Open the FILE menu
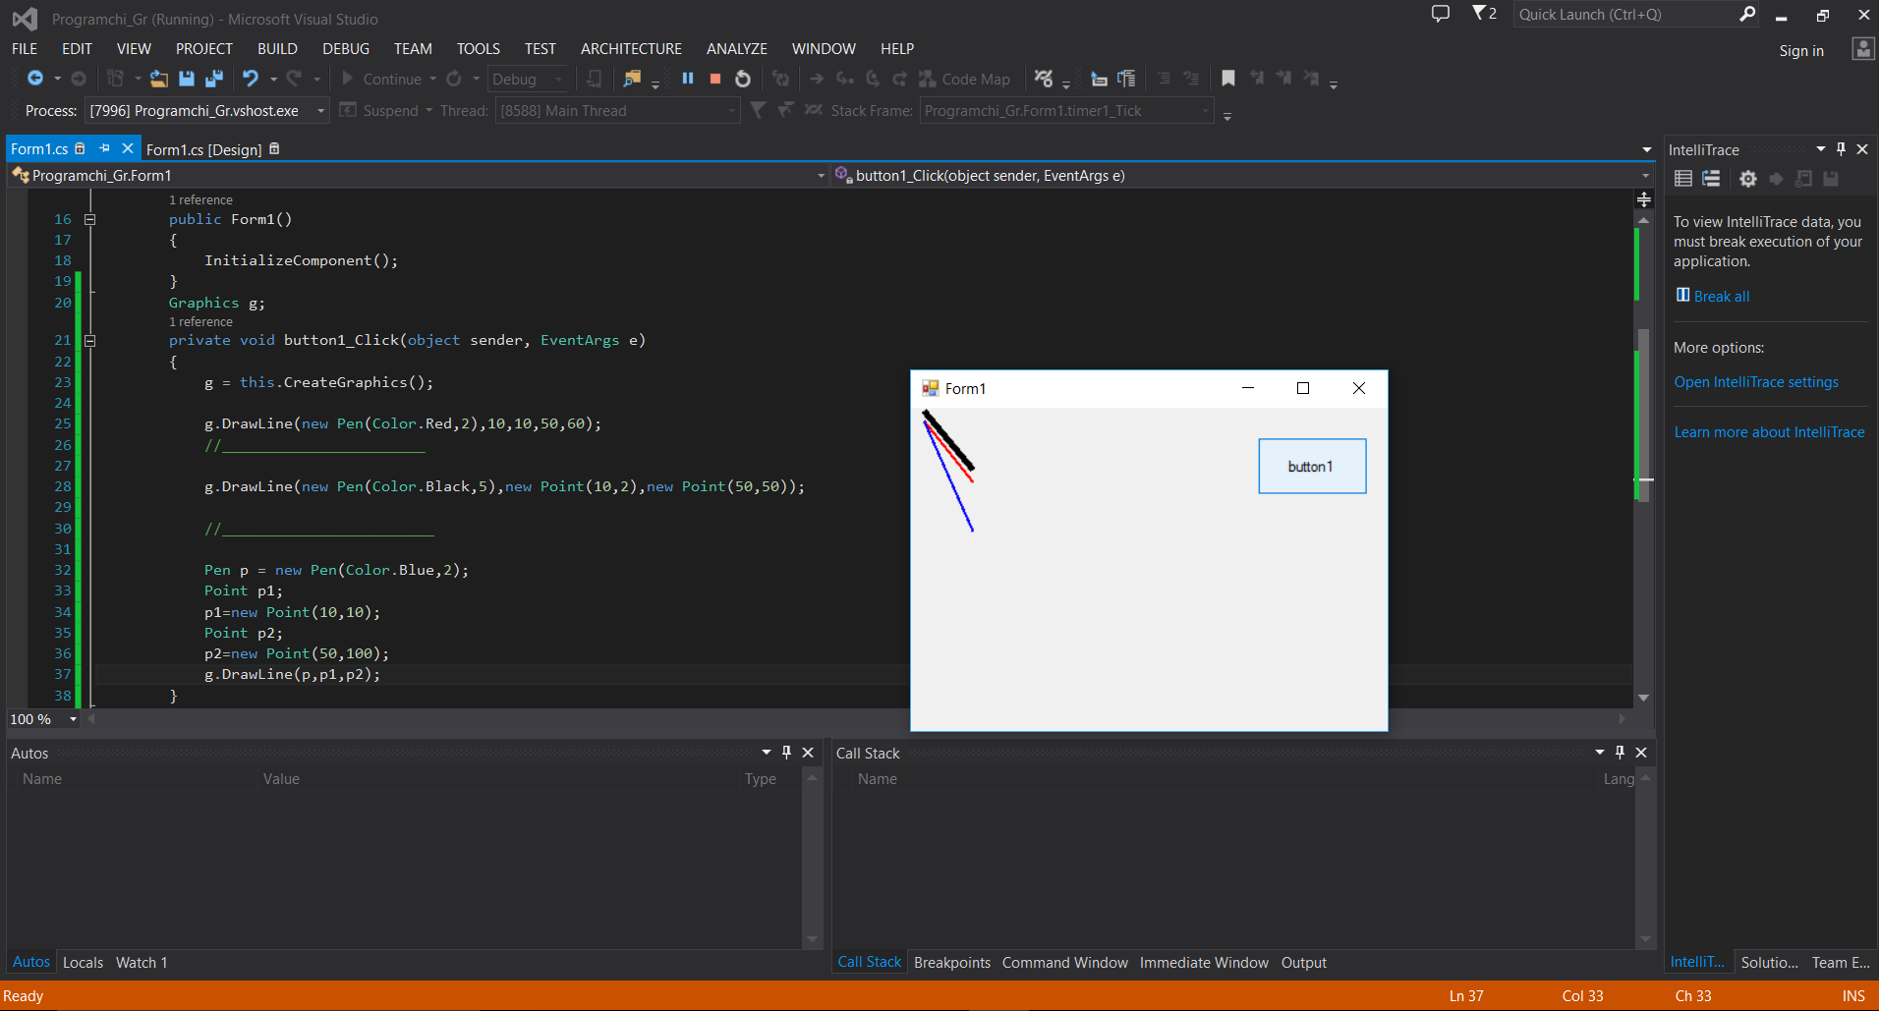The image size is (1879, 1011). click(x=25, y=48)
